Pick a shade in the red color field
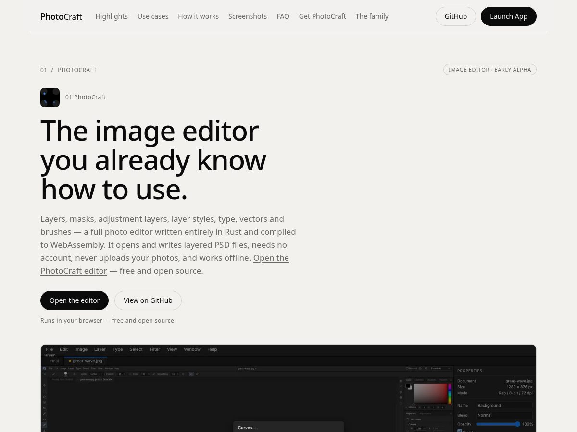 (430, 394)
